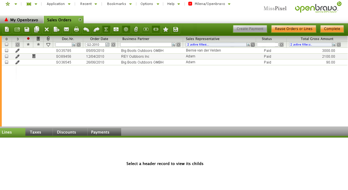
Task: Edit order SO35785 with pencil icon
Action: coord(17,50)
